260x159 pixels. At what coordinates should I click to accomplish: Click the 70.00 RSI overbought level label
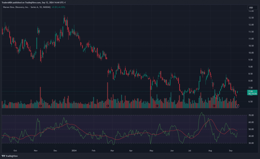(251, 115)
